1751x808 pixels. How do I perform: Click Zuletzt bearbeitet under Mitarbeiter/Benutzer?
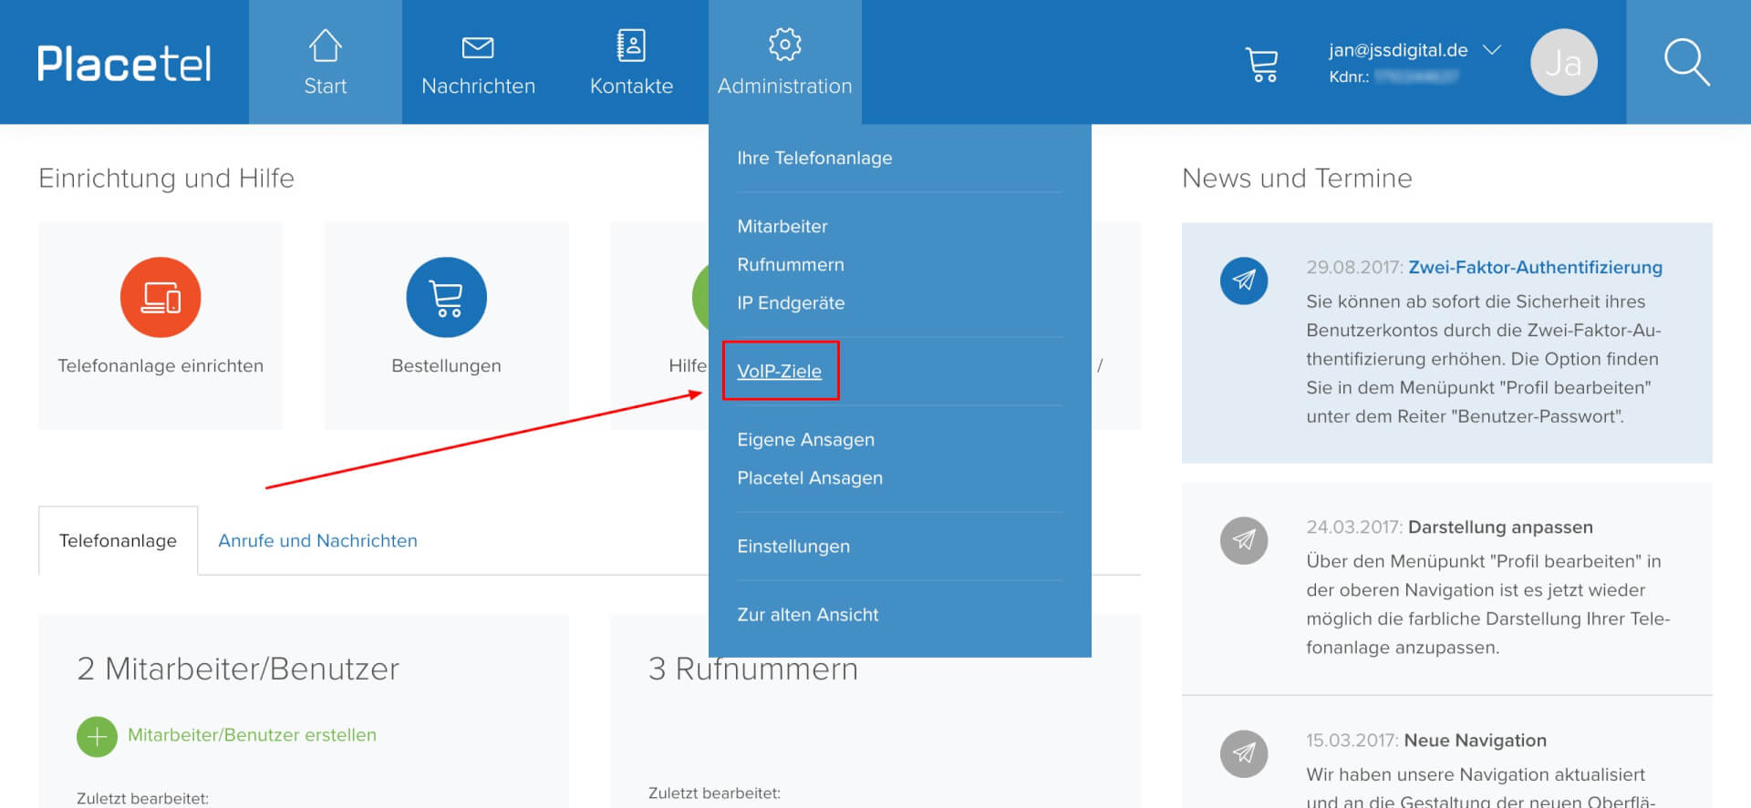[142, 798]
